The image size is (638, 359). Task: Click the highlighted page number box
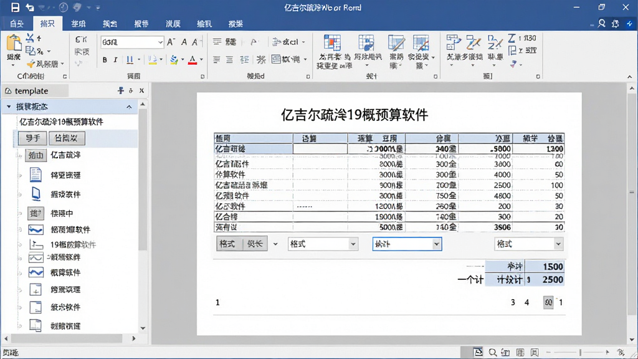548,302
